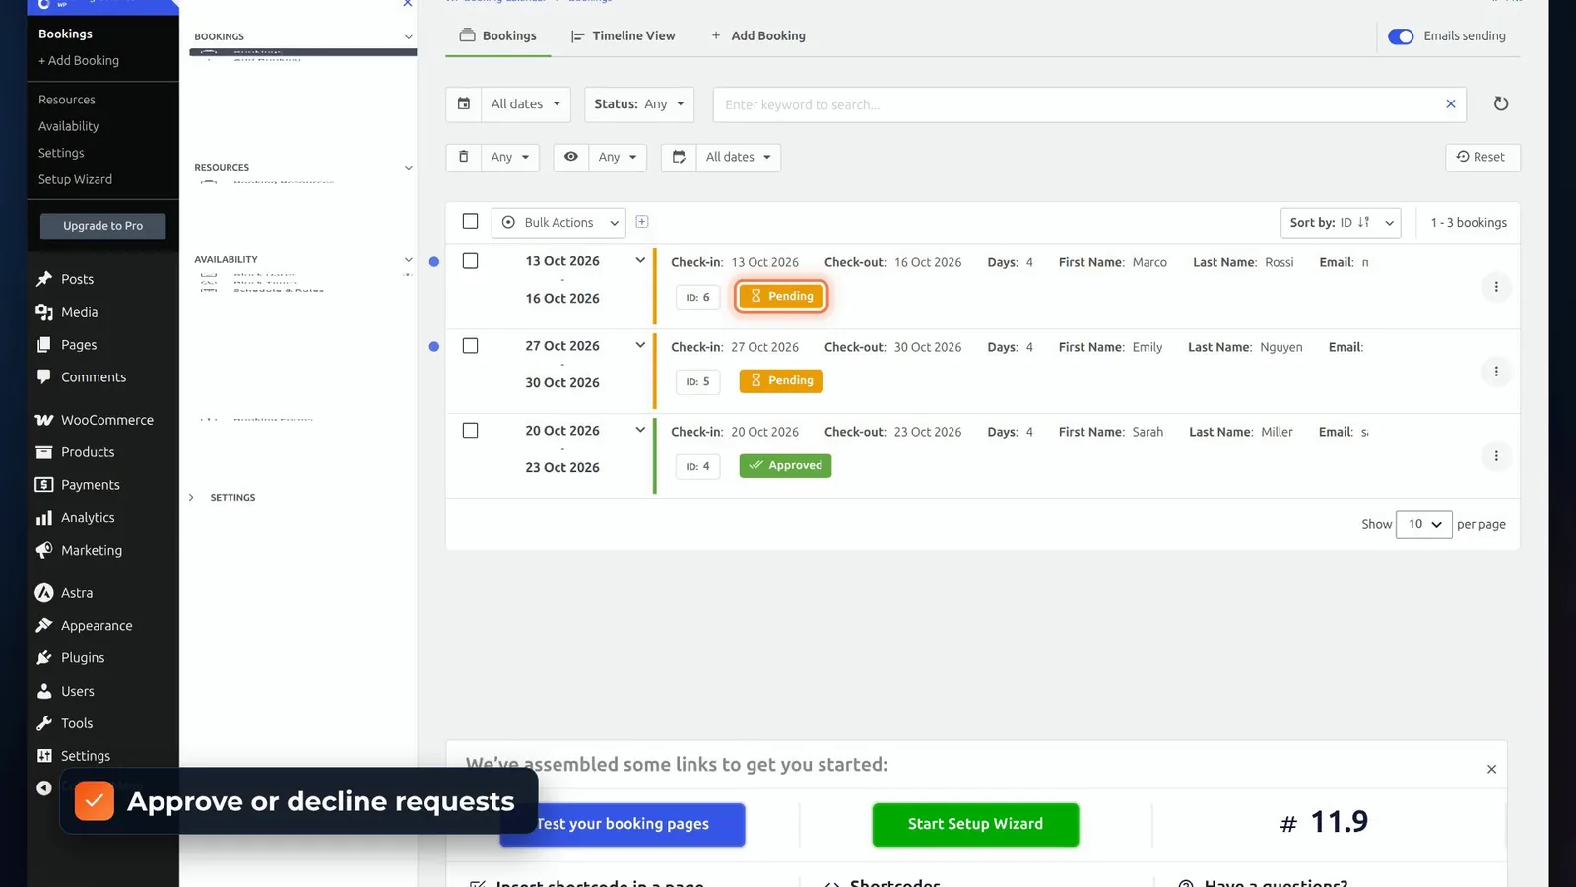Open Availability in the sidebar menu
Viewport: 1576px width, 887px height.
point(69,126)
